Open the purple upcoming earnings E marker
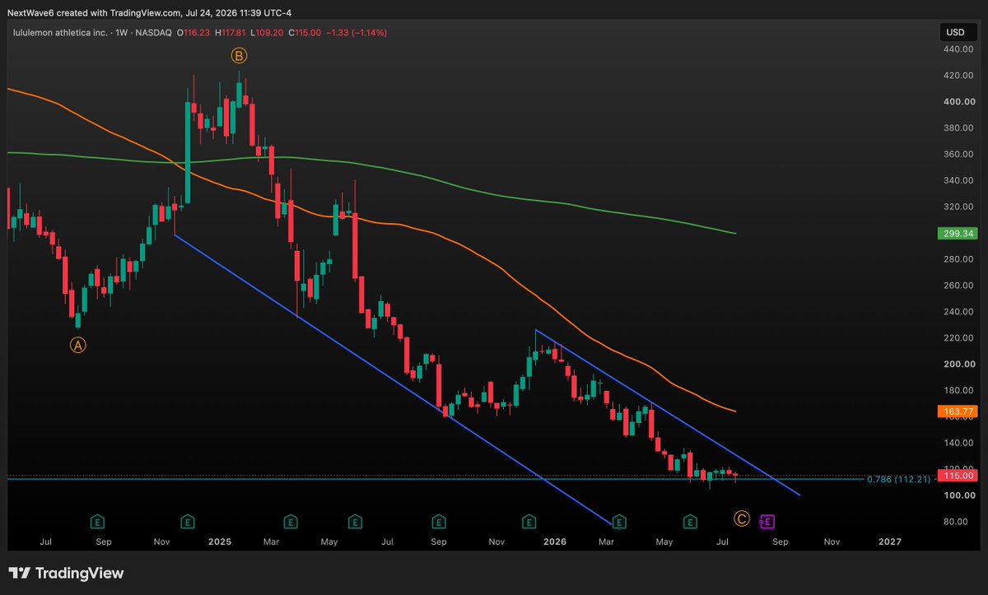 click(x=767, y=521)
